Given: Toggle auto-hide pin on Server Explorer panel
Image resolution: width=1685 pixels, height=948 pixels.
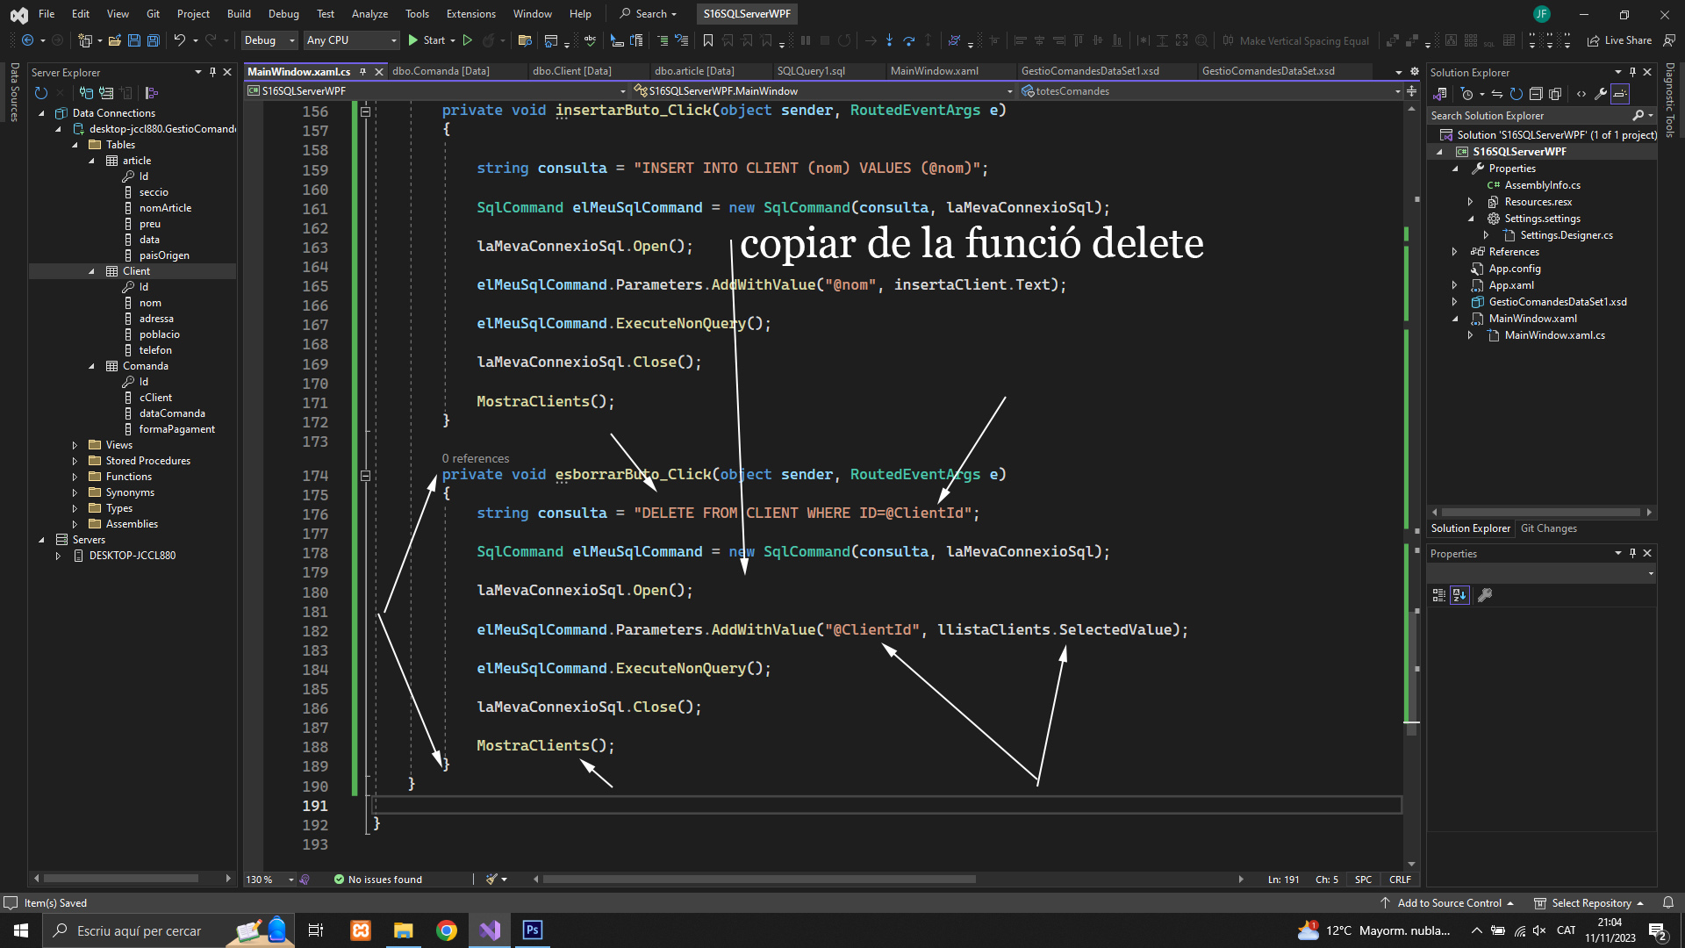Looking at the screenshot, I should pos(212,72).
